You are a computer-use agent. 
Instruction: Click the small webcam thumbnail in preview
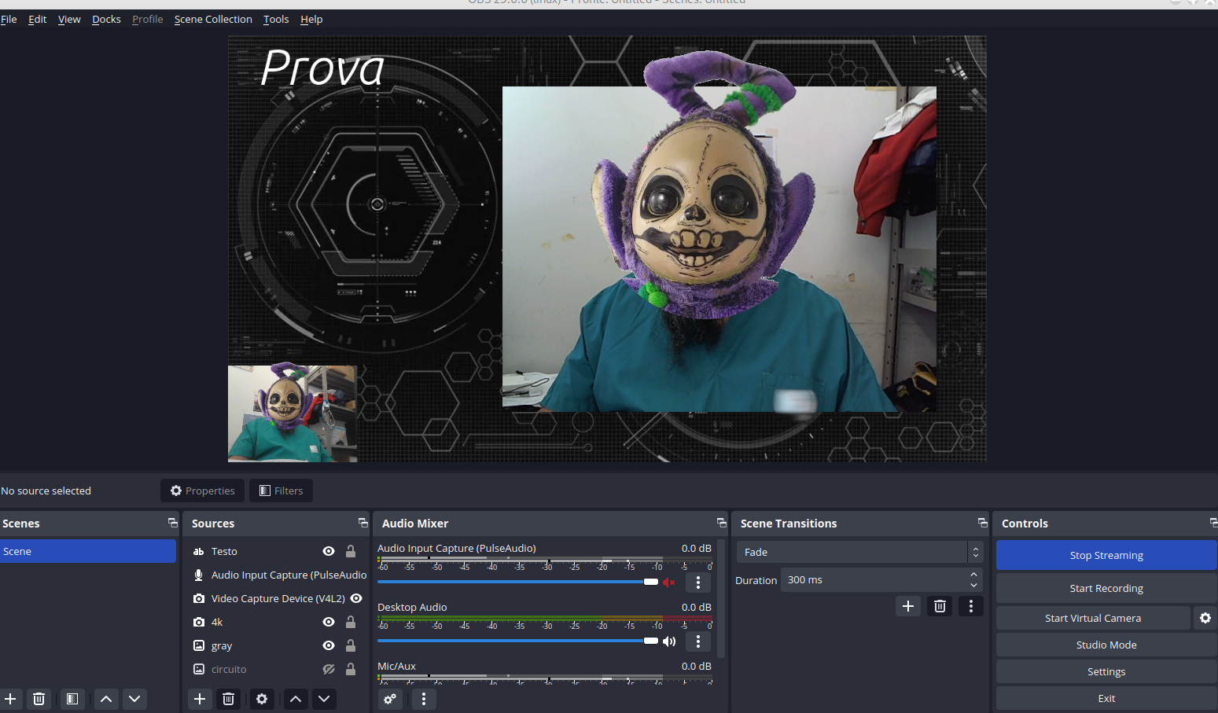click(293, 413)
